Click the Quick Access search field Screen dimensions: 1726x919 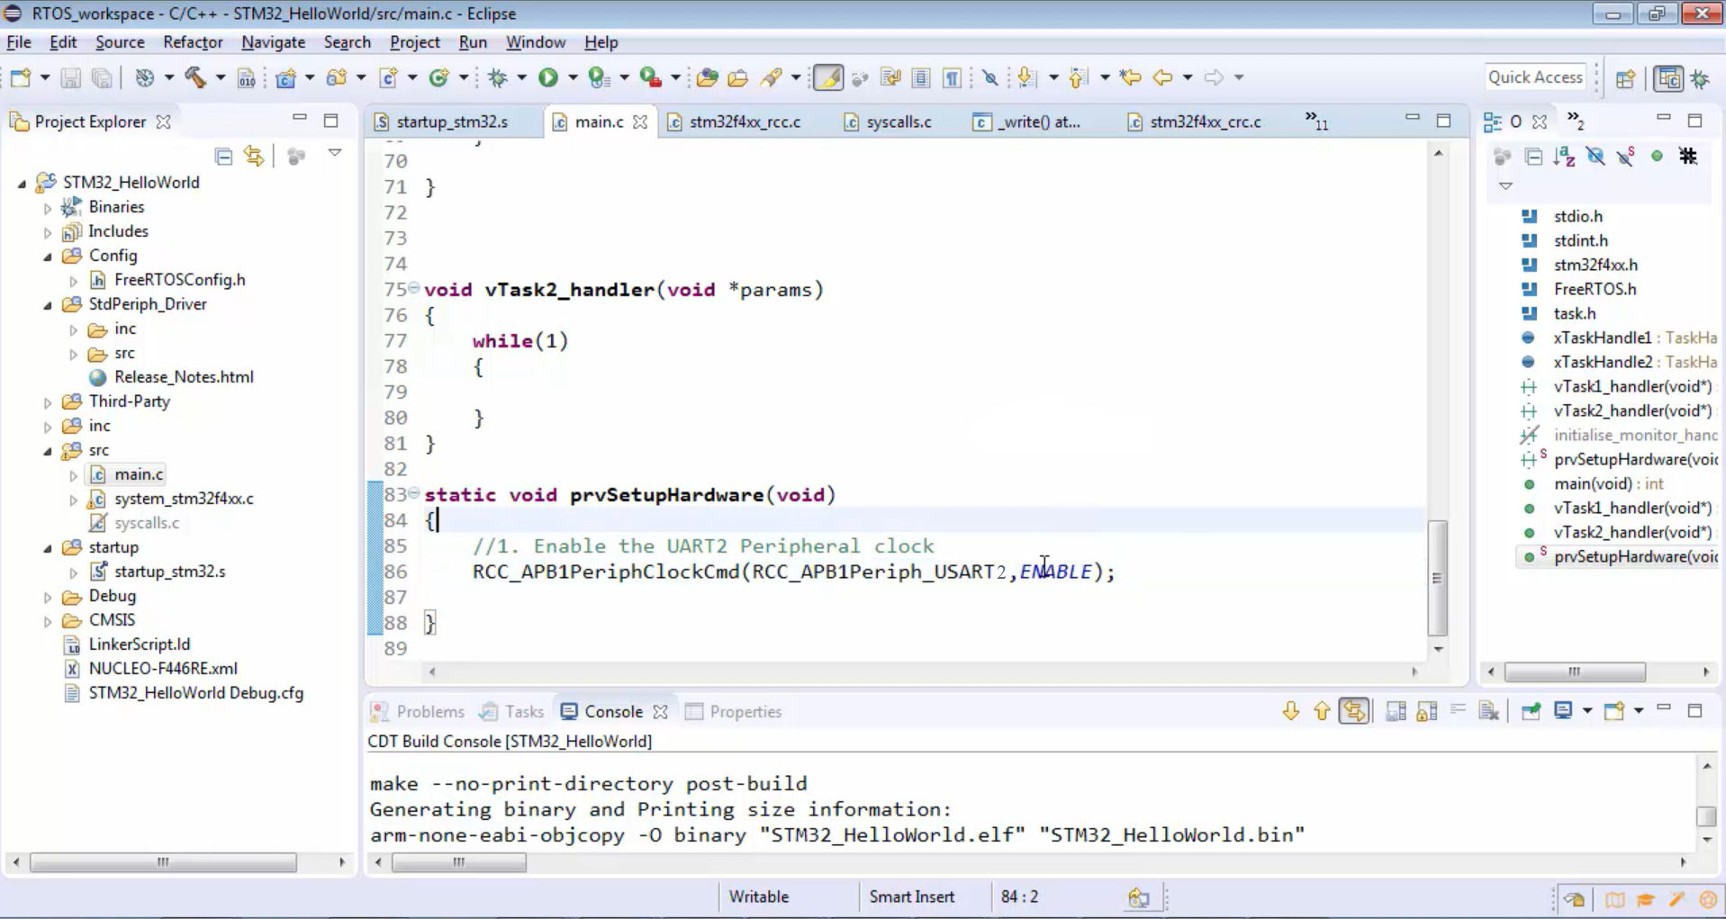click(x=1535, y=77)
